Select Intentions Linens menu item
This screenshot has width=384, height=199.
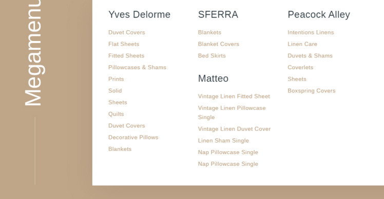[x=311, y=32]
